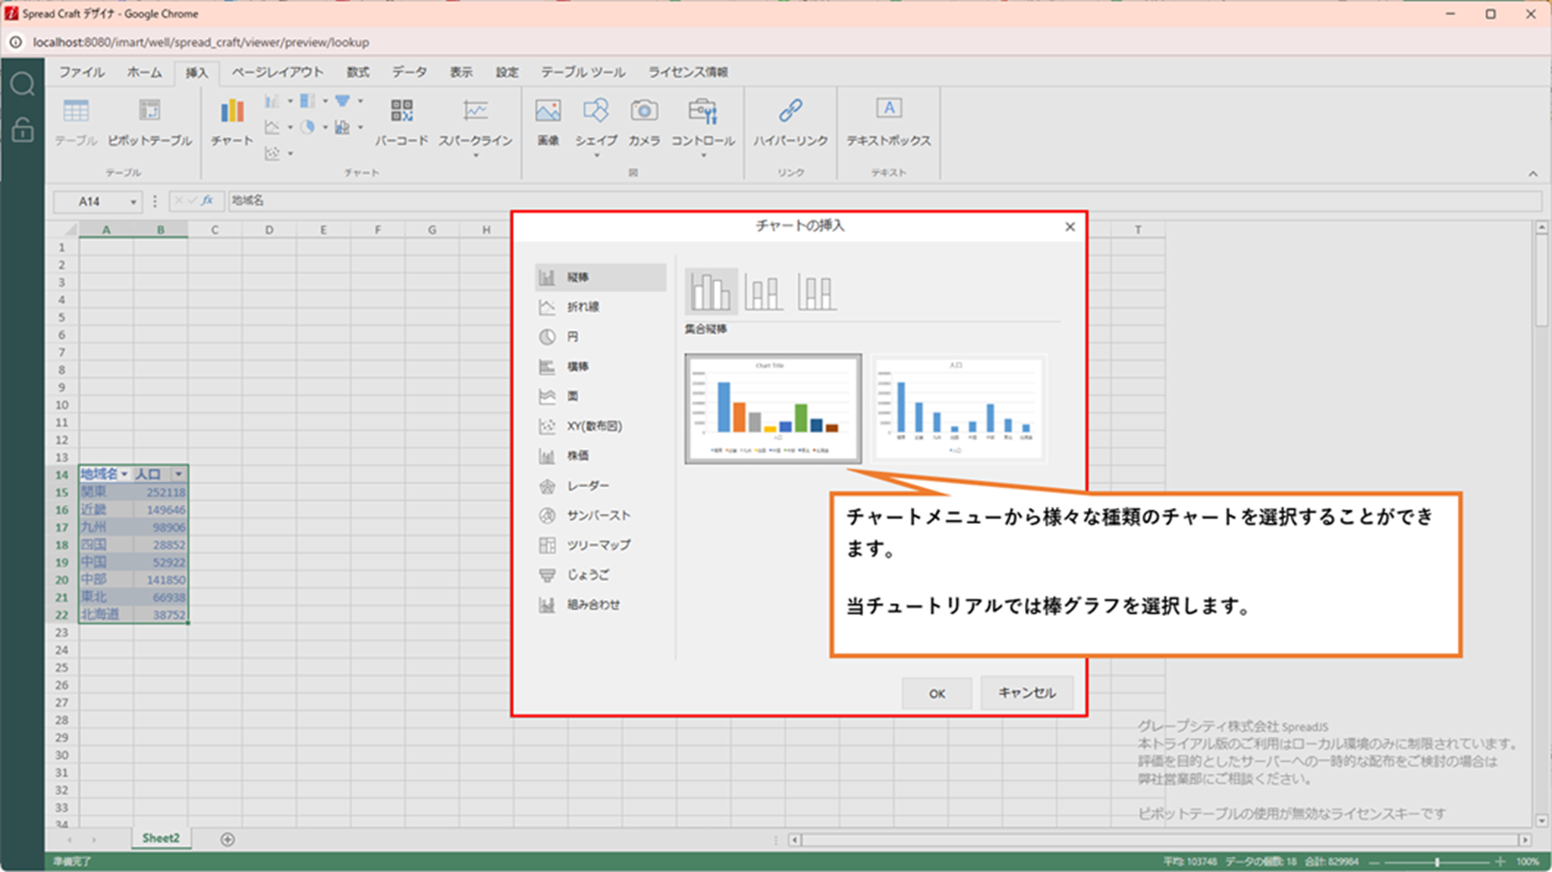Open the 地域名 column filter dropdown

pos(124,475)
